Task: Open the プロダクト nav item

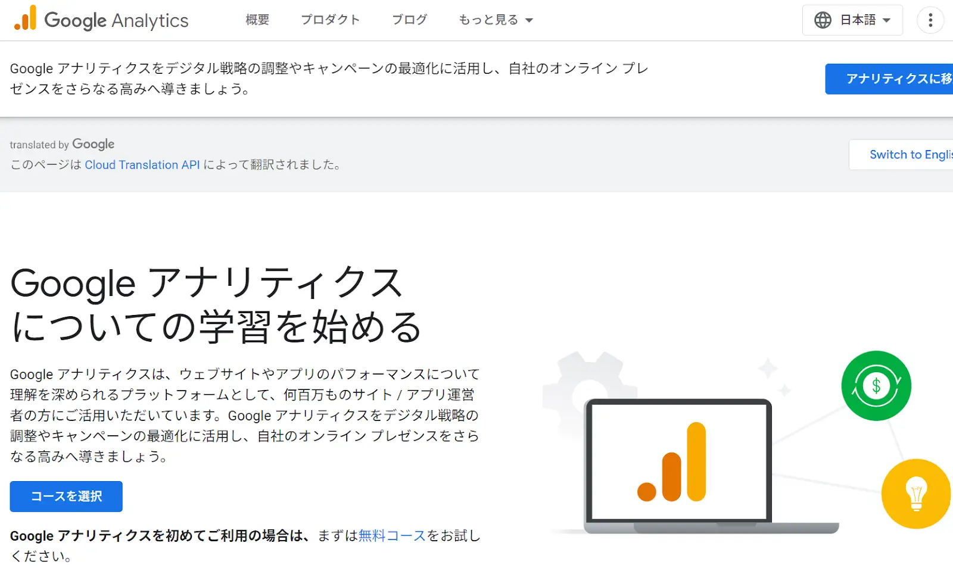Action: point(331,20)
